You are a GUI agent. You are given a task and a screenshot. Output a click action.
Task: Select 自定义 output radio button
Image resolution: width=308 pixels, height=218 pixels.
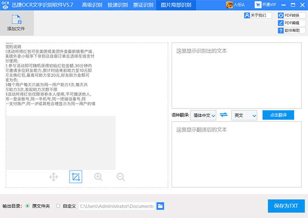tap(58, 206)
